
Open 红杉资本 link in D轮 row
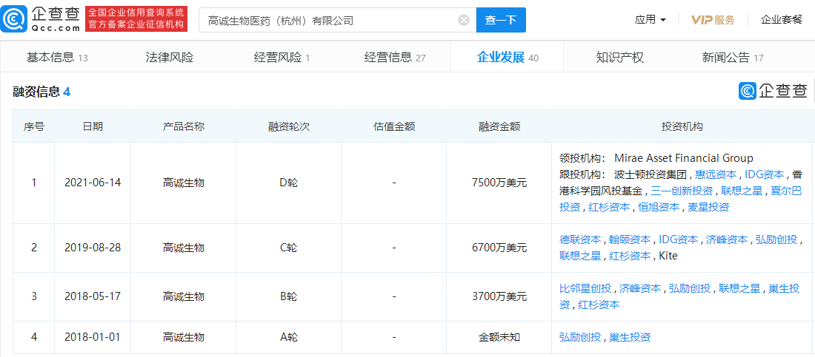coord(610,207)
